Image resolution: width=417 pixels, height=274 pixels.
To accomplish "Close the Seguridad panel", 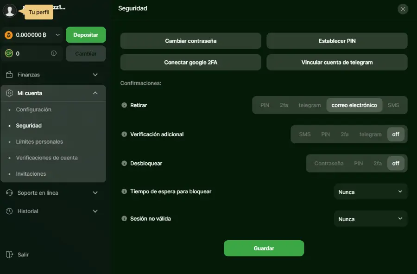I will click(x=403, y=9).
